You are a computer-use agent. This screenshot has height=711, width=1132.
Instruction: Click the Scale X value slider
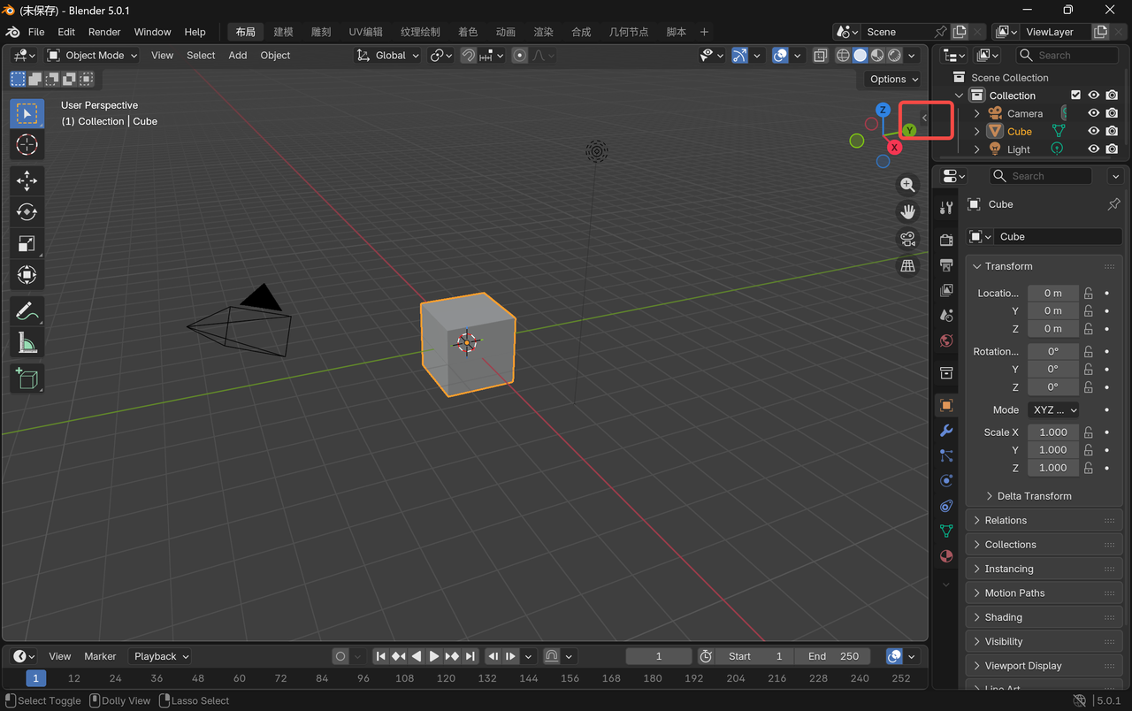coord(1052,432)
